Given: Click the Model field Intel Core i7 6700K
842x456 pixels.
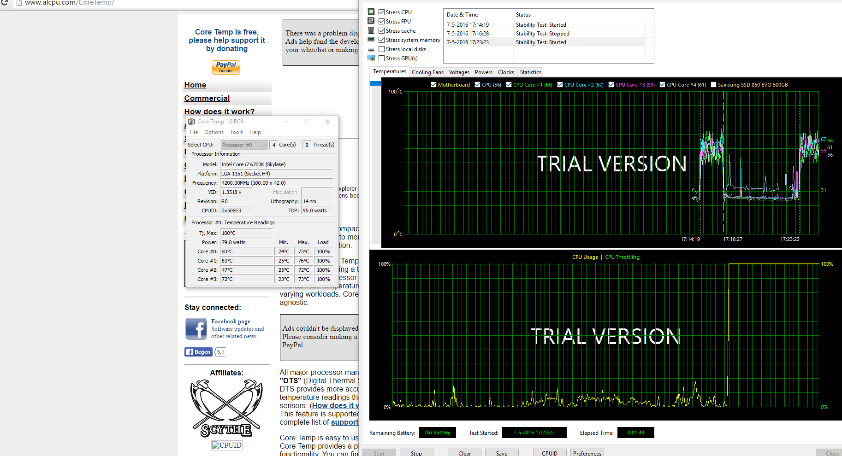Looking at the screenshot, I should click(276, 164).
